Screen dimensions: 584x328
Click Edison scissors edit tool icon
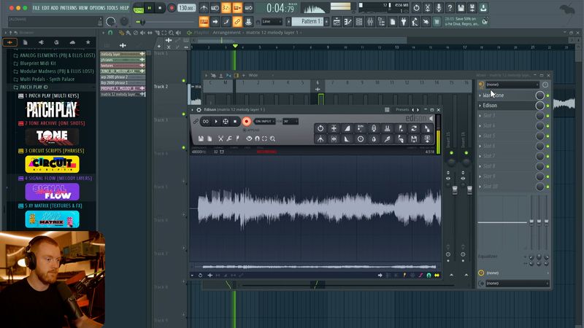point(220,138)
